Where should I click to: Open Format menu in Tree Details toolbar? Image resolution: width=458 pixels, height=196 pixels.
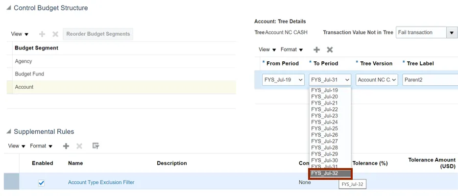[291, 49]
